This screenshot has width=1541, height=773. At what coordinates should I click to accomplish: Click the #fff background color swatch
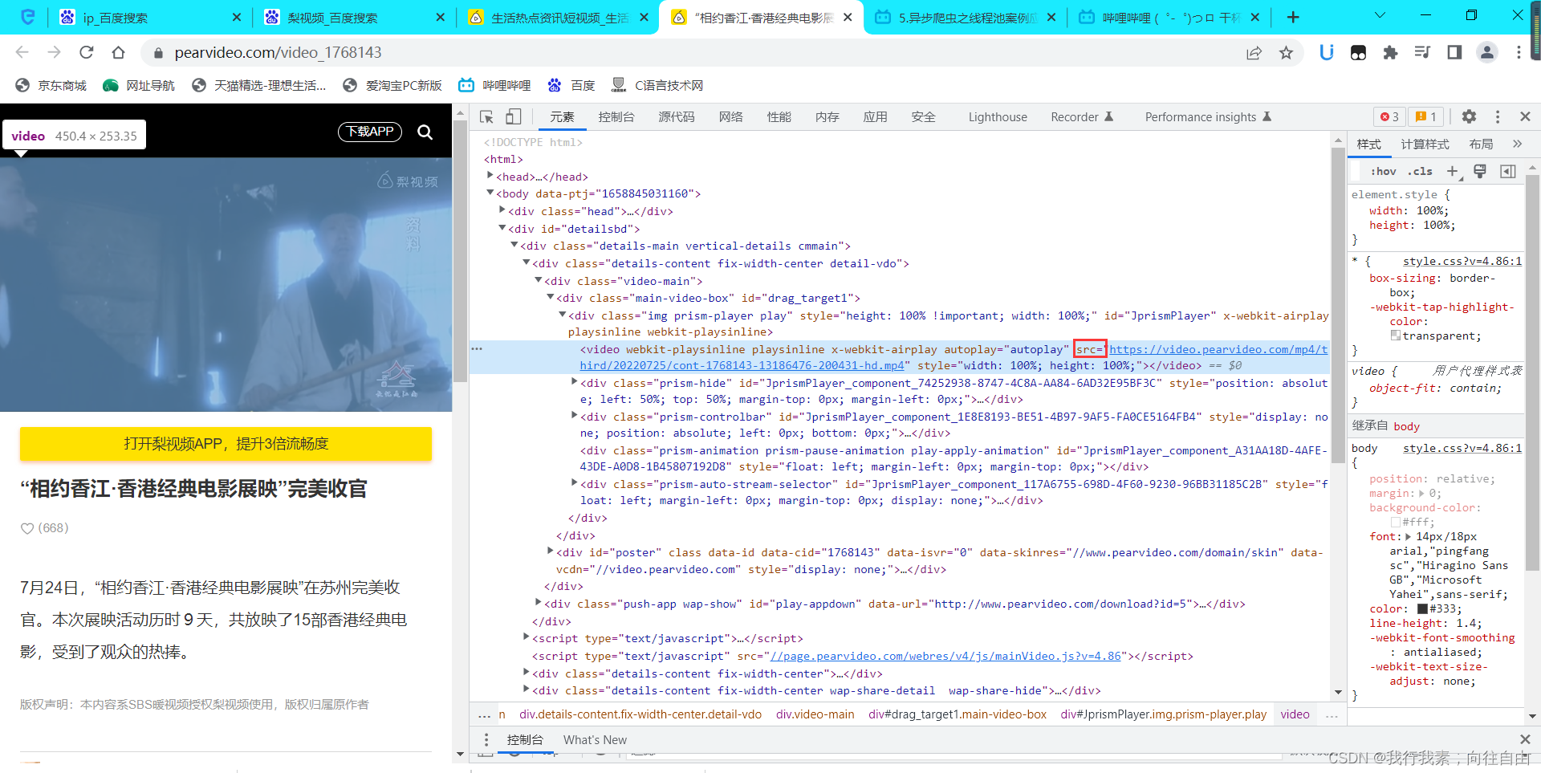1395,522
